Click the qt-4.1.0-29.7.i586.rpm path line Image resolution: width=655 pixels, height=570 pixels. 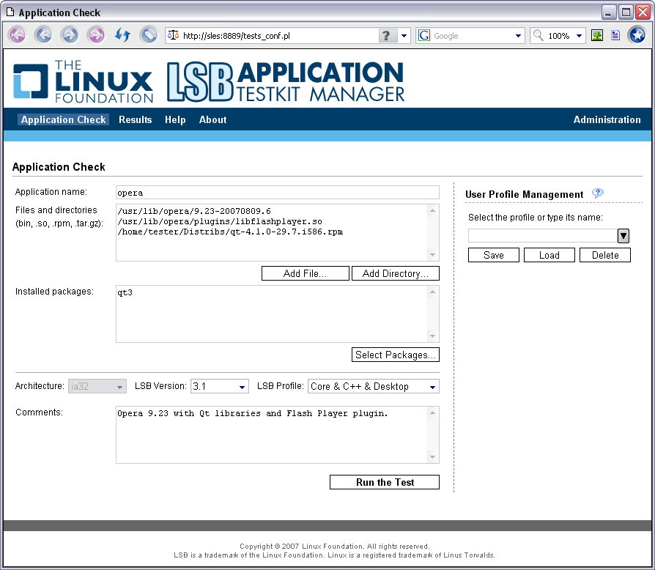click(x=230, y=232)
